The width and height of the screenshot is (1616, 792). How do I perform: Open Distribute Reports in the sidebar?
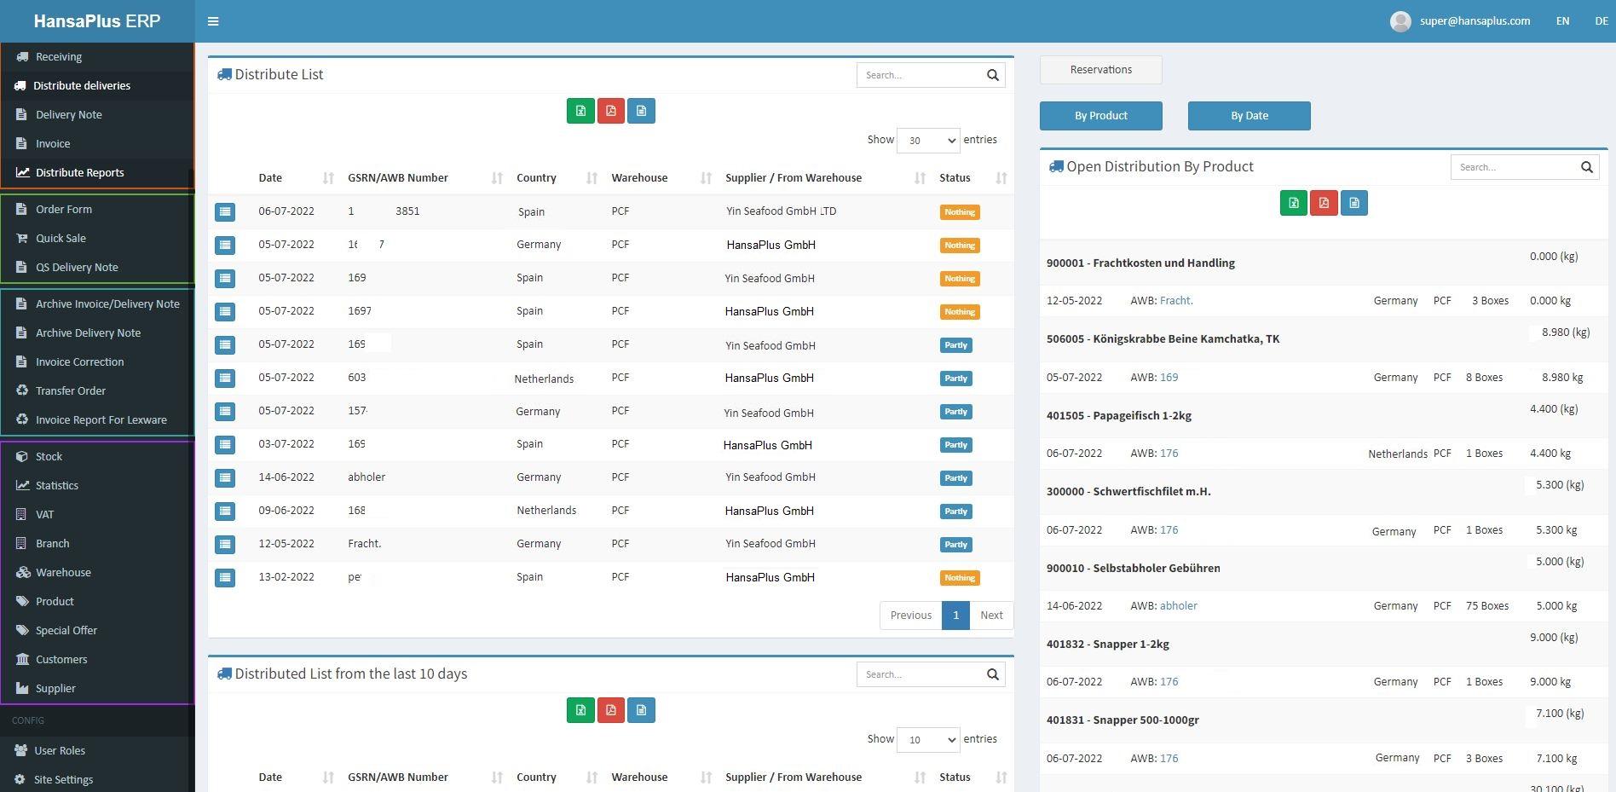coord(78,172)
